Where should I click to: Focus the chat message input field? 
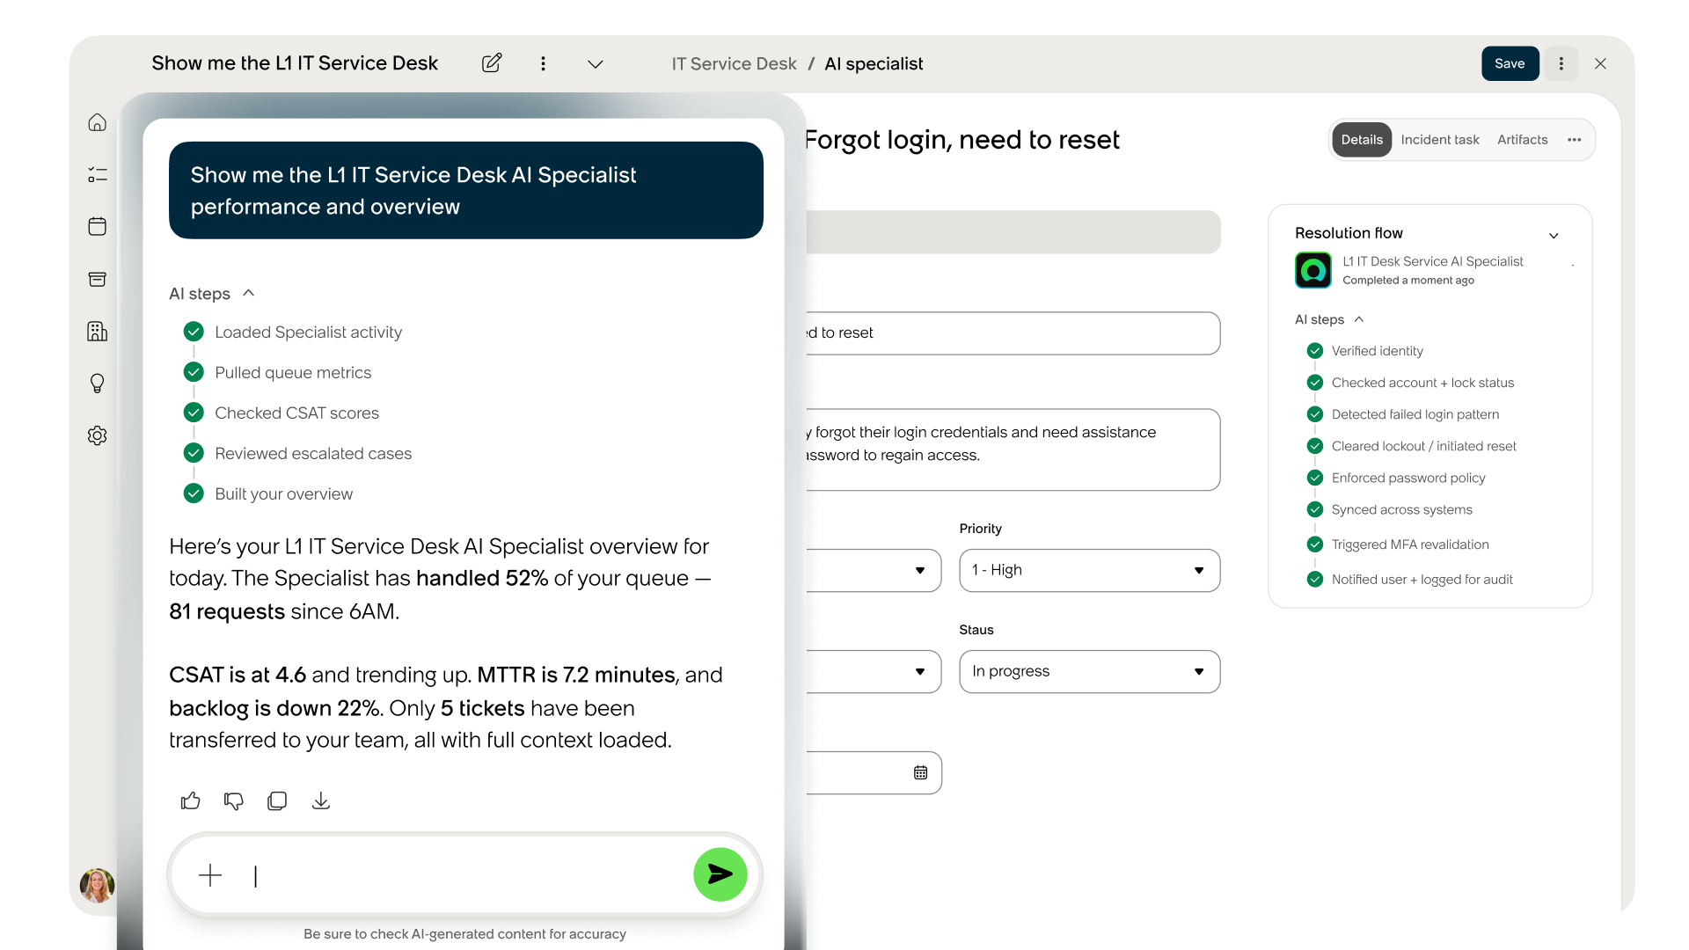point(466,875)
